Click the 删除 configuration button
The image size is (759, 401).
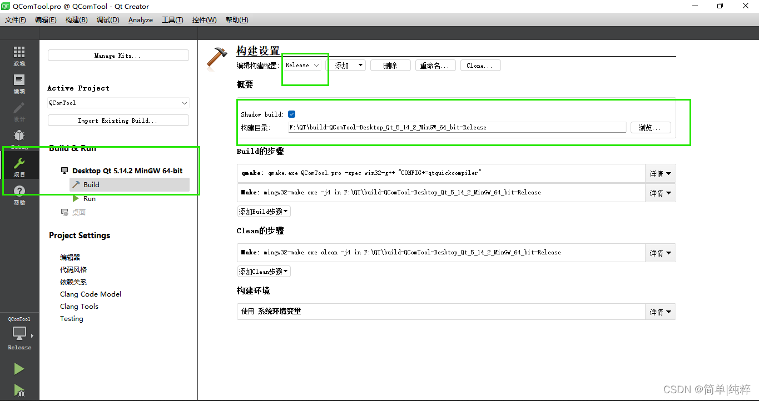[390, 66]
